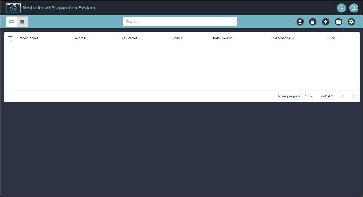Go to next page arrow
Viewport: 363px width, 197px height.
point(354,97)
